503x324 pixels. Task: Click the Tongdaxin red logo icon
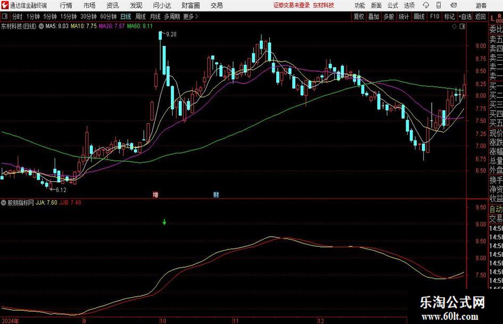pyautogui.click(x=5, y=5)
